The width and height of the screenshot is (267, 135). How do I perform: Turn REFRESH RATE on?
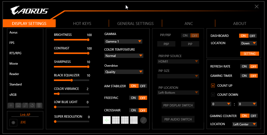coord(244,66)
